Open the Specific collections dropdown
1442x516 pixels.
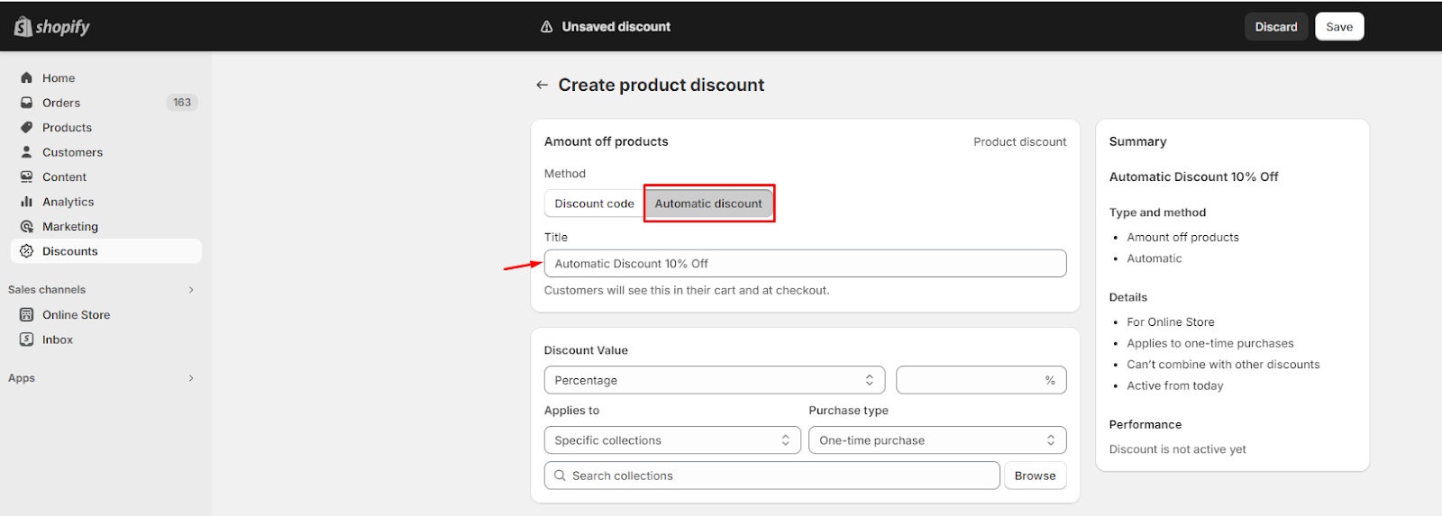pyautogui.click(x=672, y=440)
